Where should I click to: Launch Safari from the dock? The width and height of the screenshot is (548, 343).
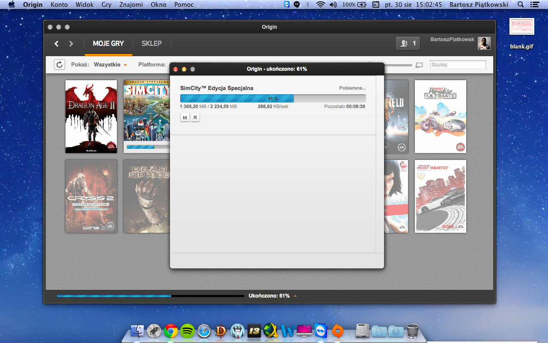(204, 331)
